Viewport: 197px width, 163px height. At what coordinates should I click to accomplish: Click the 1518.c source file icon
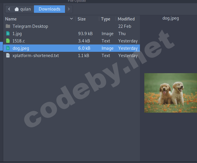point(8,41)
